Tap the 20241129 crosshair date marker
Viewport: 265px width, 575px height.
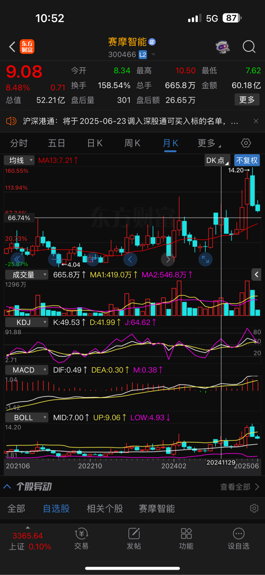(221, 462)
